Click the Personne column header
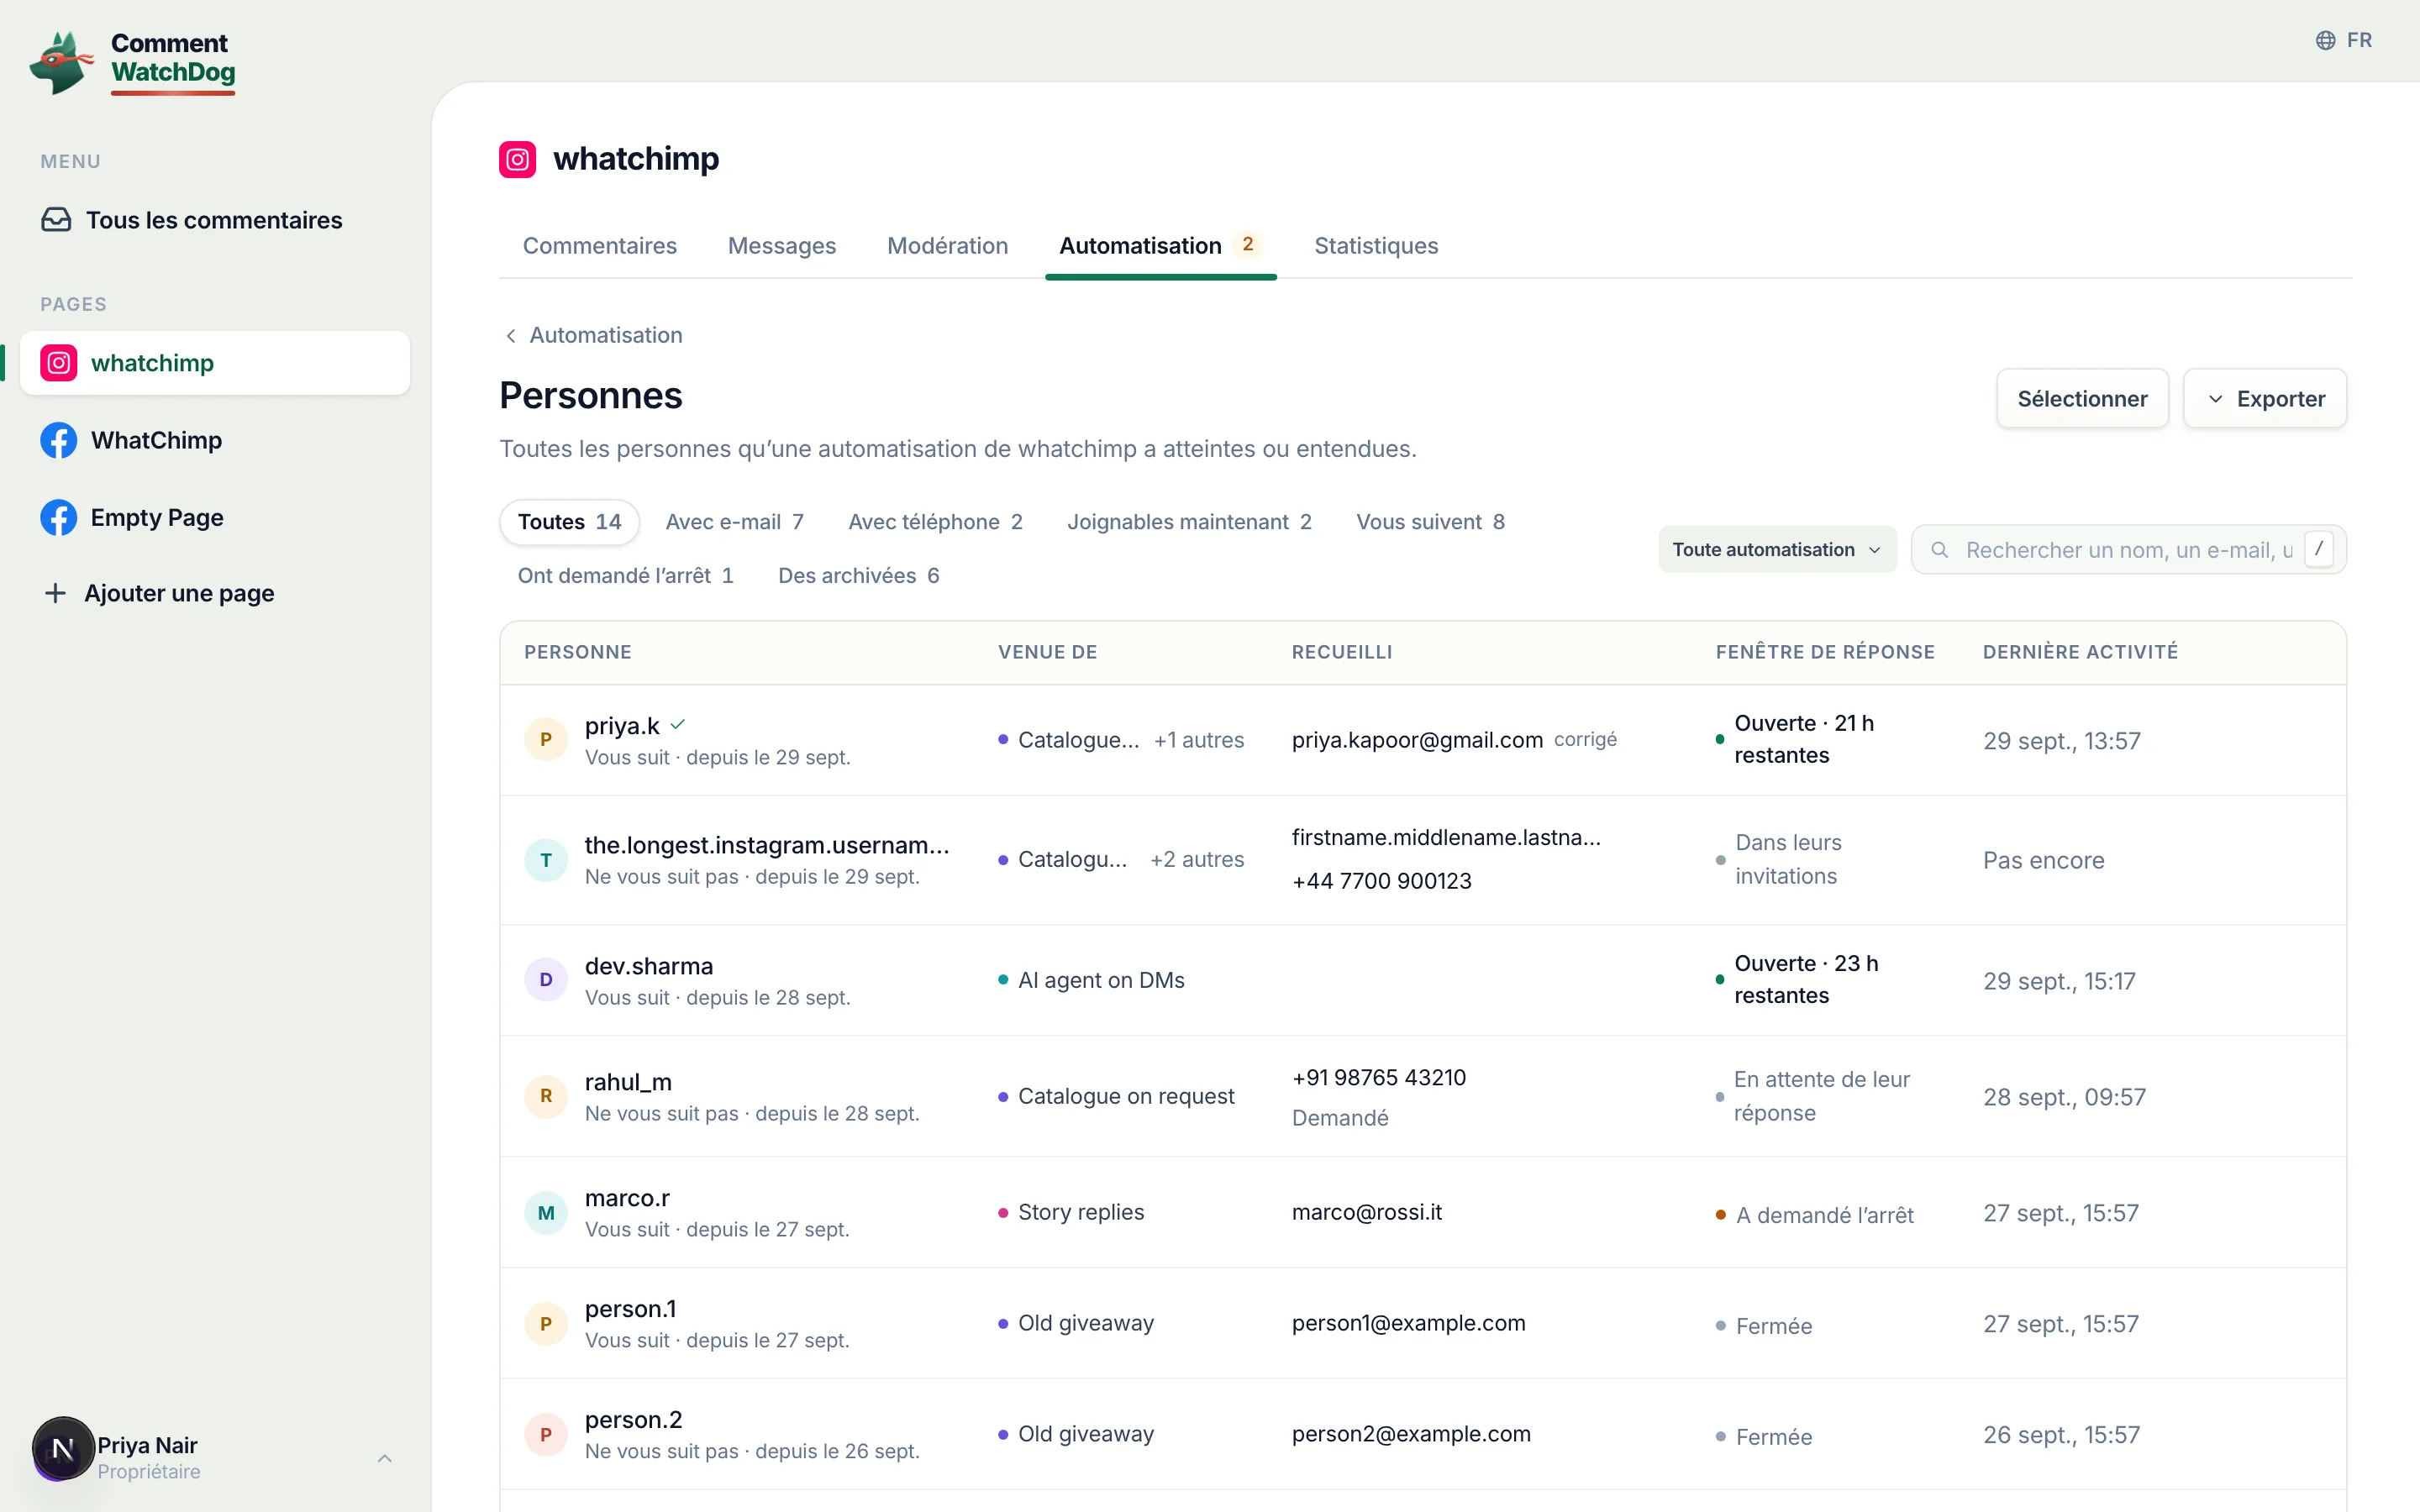 pyautogui.click(x=577, y=652)
